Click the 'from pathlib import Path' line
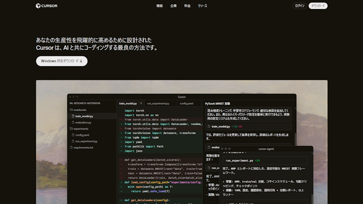363x204 pixels. tap(144, 146)
